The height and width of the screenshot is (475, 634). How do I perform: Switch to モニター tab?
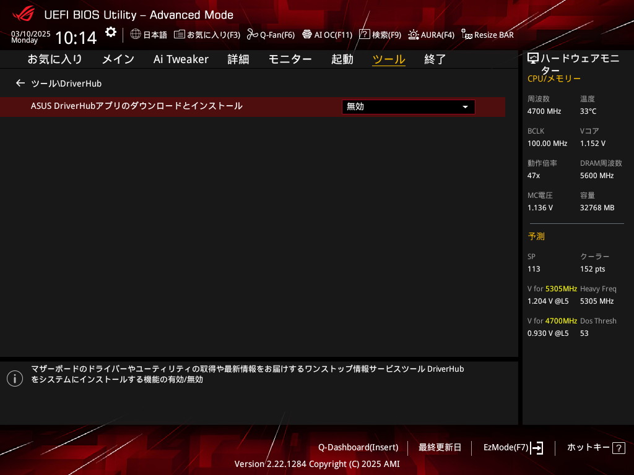tap(290, 59)
